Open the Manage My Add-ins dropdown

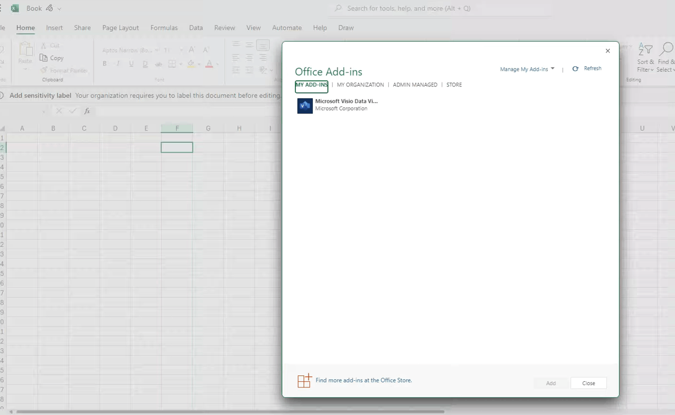point(526,68)
